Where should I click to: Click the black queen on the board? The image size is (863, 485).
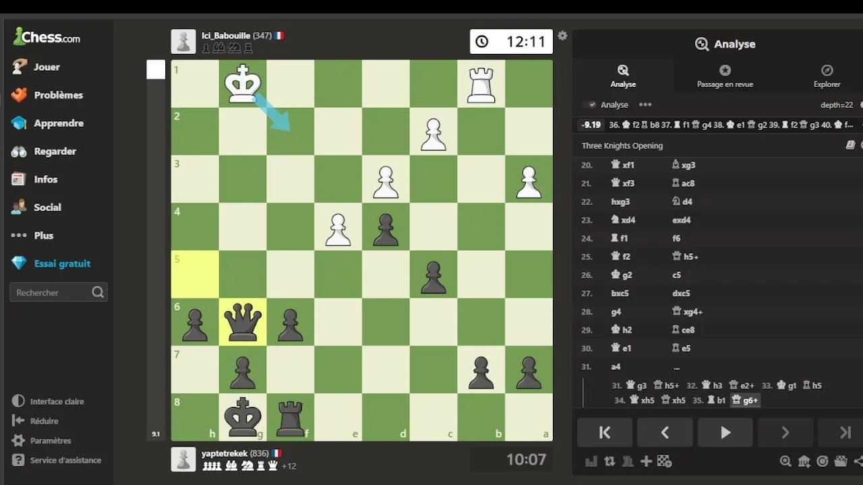[243, 322]
